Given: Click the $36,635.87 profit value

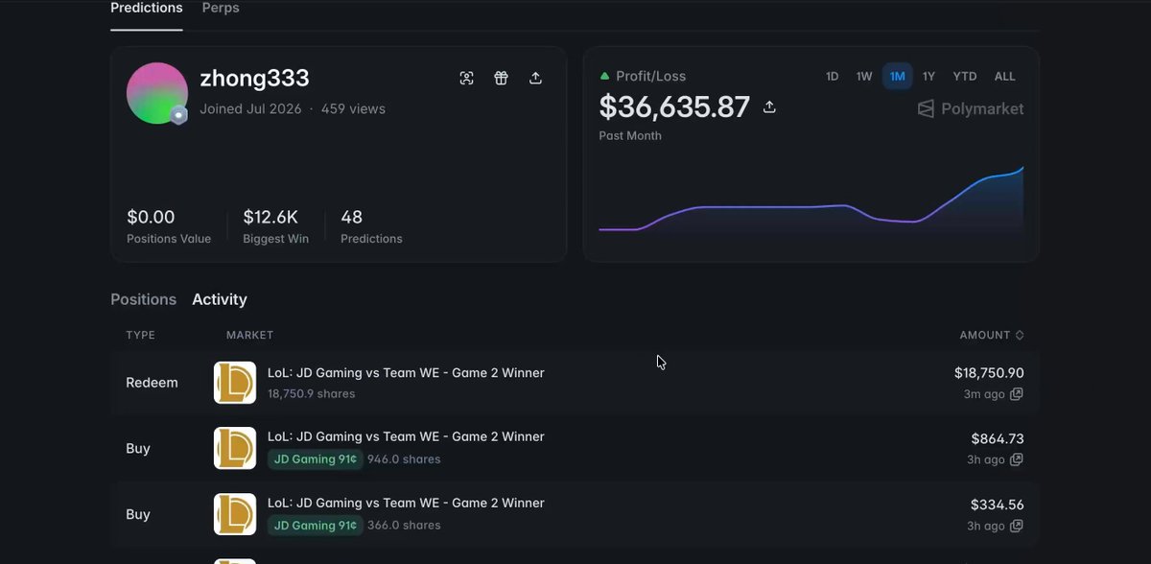Looking at the screenshot, I should [x=674, y=106].
